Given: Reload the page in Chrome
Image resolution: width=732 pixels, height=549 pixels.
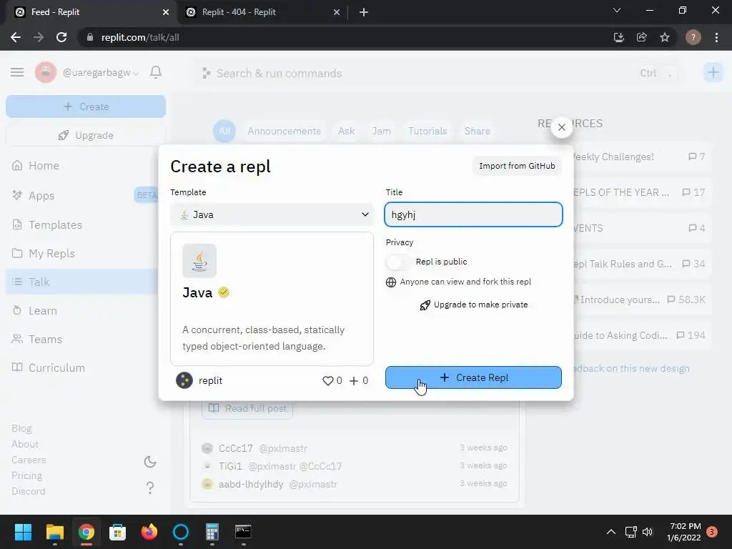Looking at the screenshot, I should pyautogui.click(x=61, y=37).
